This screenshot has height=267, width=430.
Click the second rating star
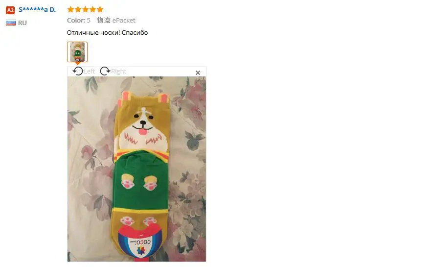(x=78, y=9)
